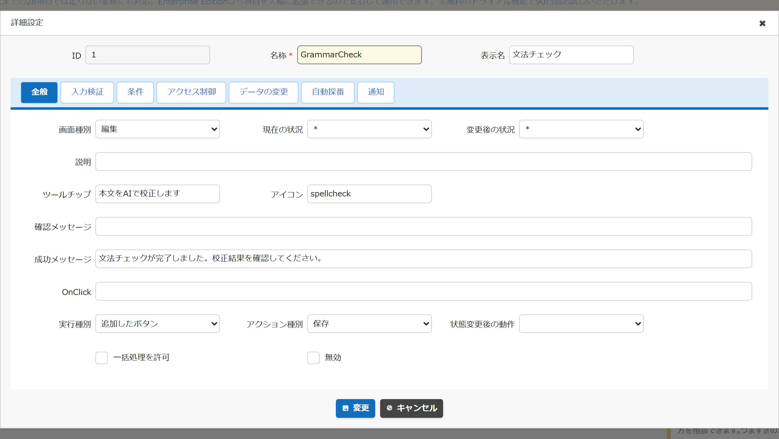Click the cancel circle icon on キャンセル
Viewport: 779px width, 439px height.
coord(389,408)
